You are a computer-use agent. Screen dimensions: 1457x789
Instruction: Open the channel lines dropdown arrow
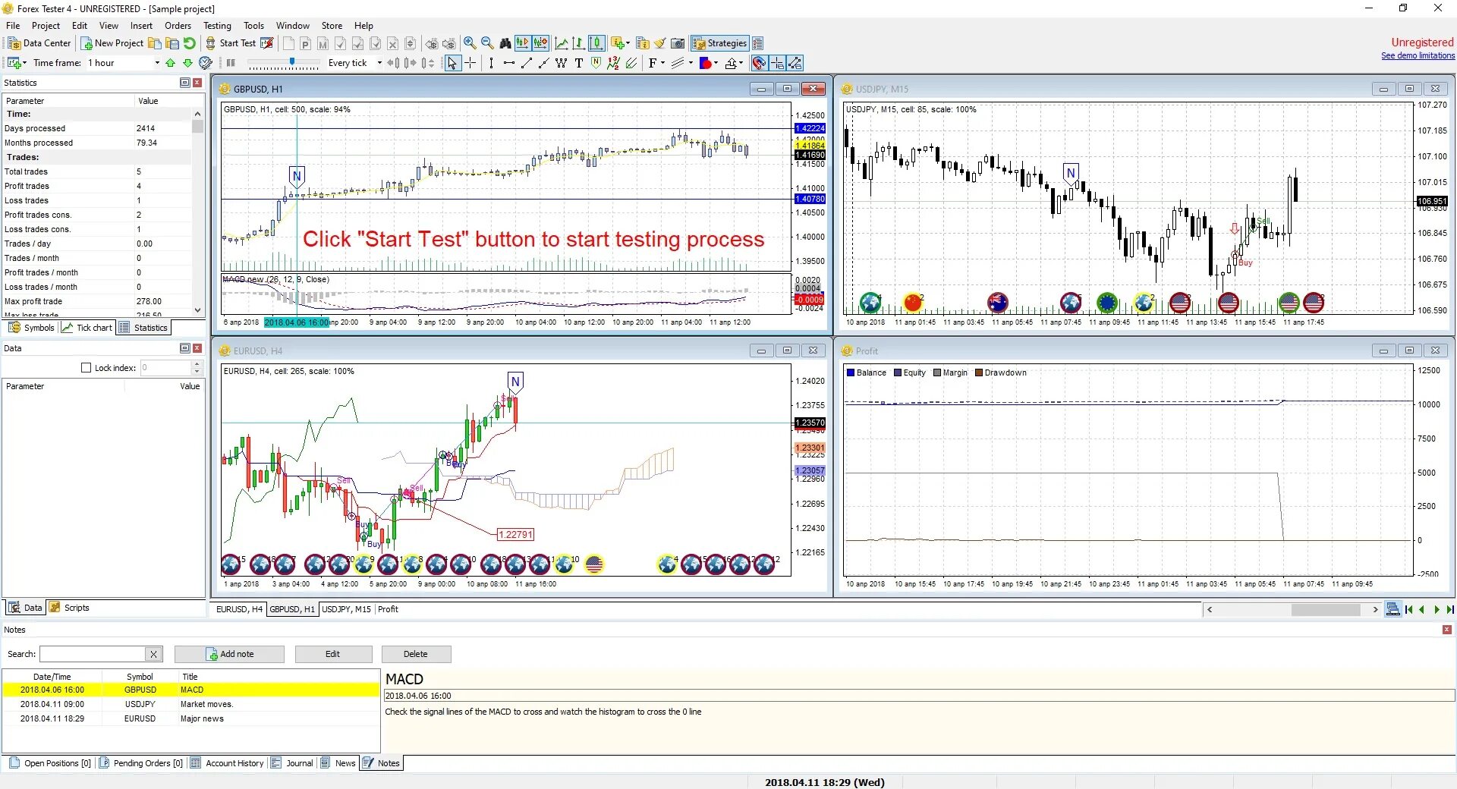click(x=691, y=63)
